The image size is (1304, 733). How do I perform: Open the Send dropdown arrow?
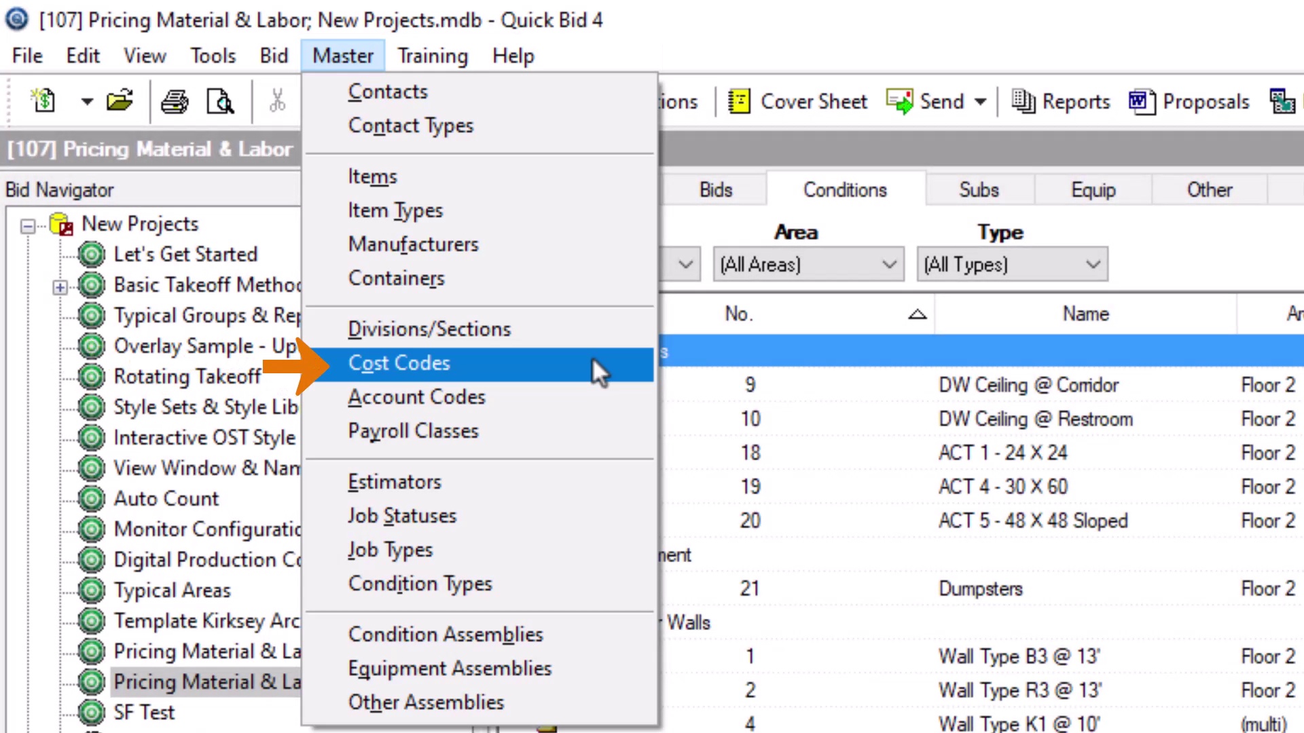pos(980,102)
